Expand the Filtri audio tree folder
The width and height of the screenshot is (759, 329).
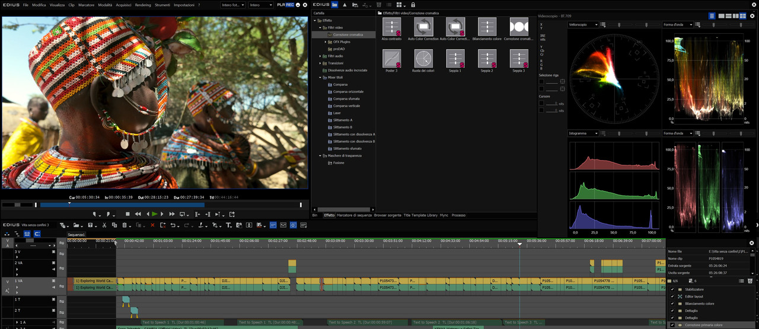[x=320, y=56]
